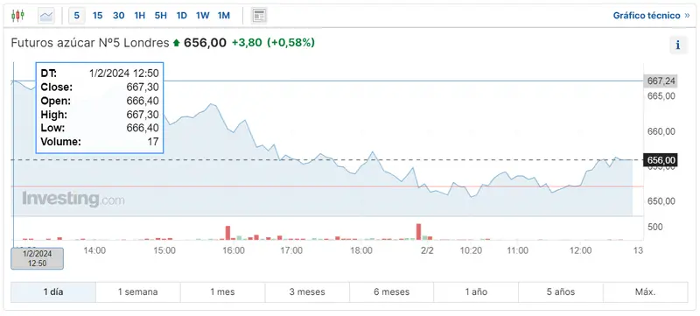This screenshot has height=316, width=700.
Task: Switch interval to 1D
Action: (182, 16)
